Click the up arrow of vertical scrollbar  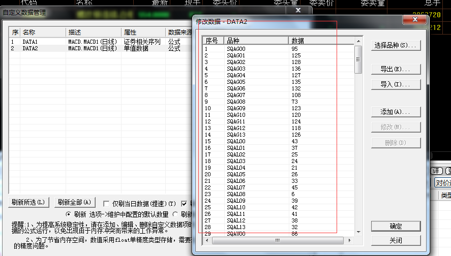click(358, 41)
